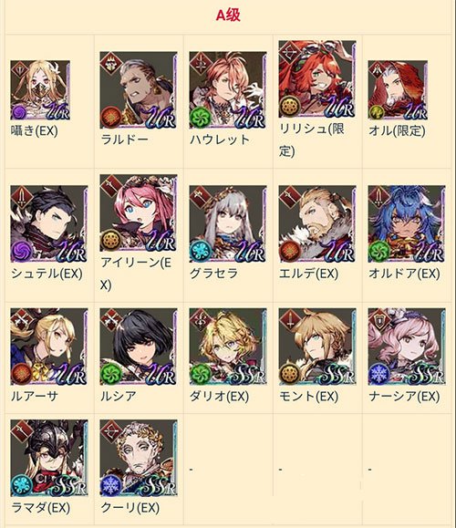456x528 pixels.
Task: Choose the ルシア black-bob portrait
Action: 139,347
